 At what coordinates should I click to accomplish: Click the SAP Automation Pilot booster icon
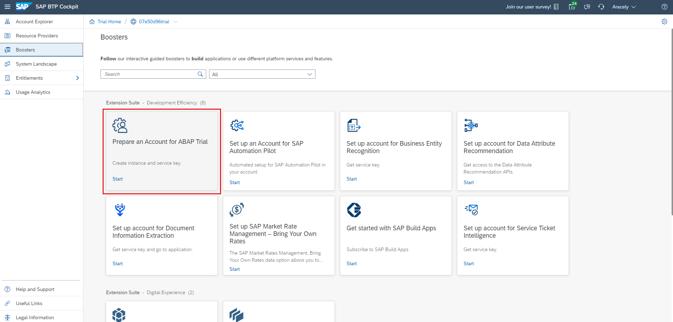tap(237, 125)
